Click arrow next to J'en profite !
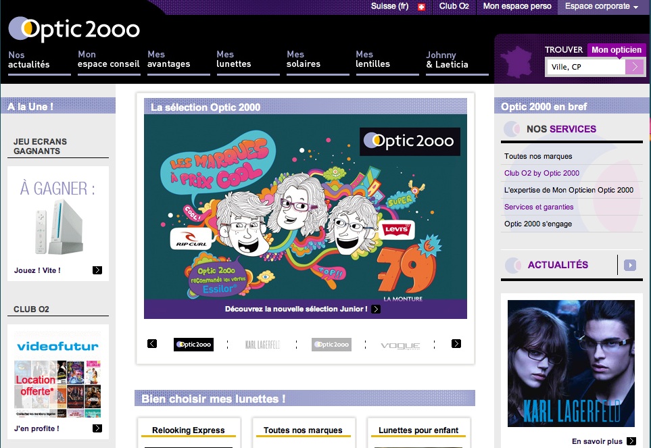 [x=97, y=428]
